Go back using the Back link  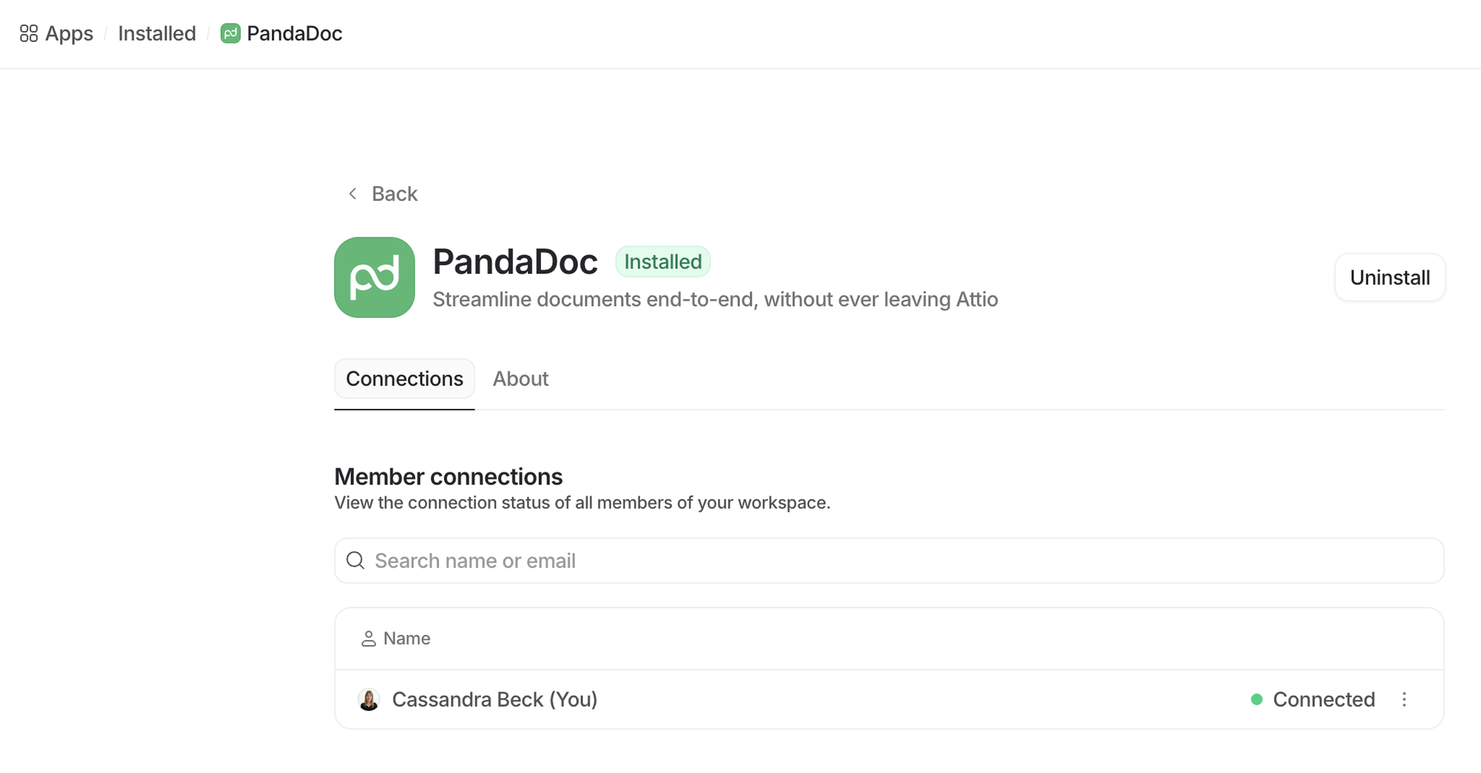[395, 194]
